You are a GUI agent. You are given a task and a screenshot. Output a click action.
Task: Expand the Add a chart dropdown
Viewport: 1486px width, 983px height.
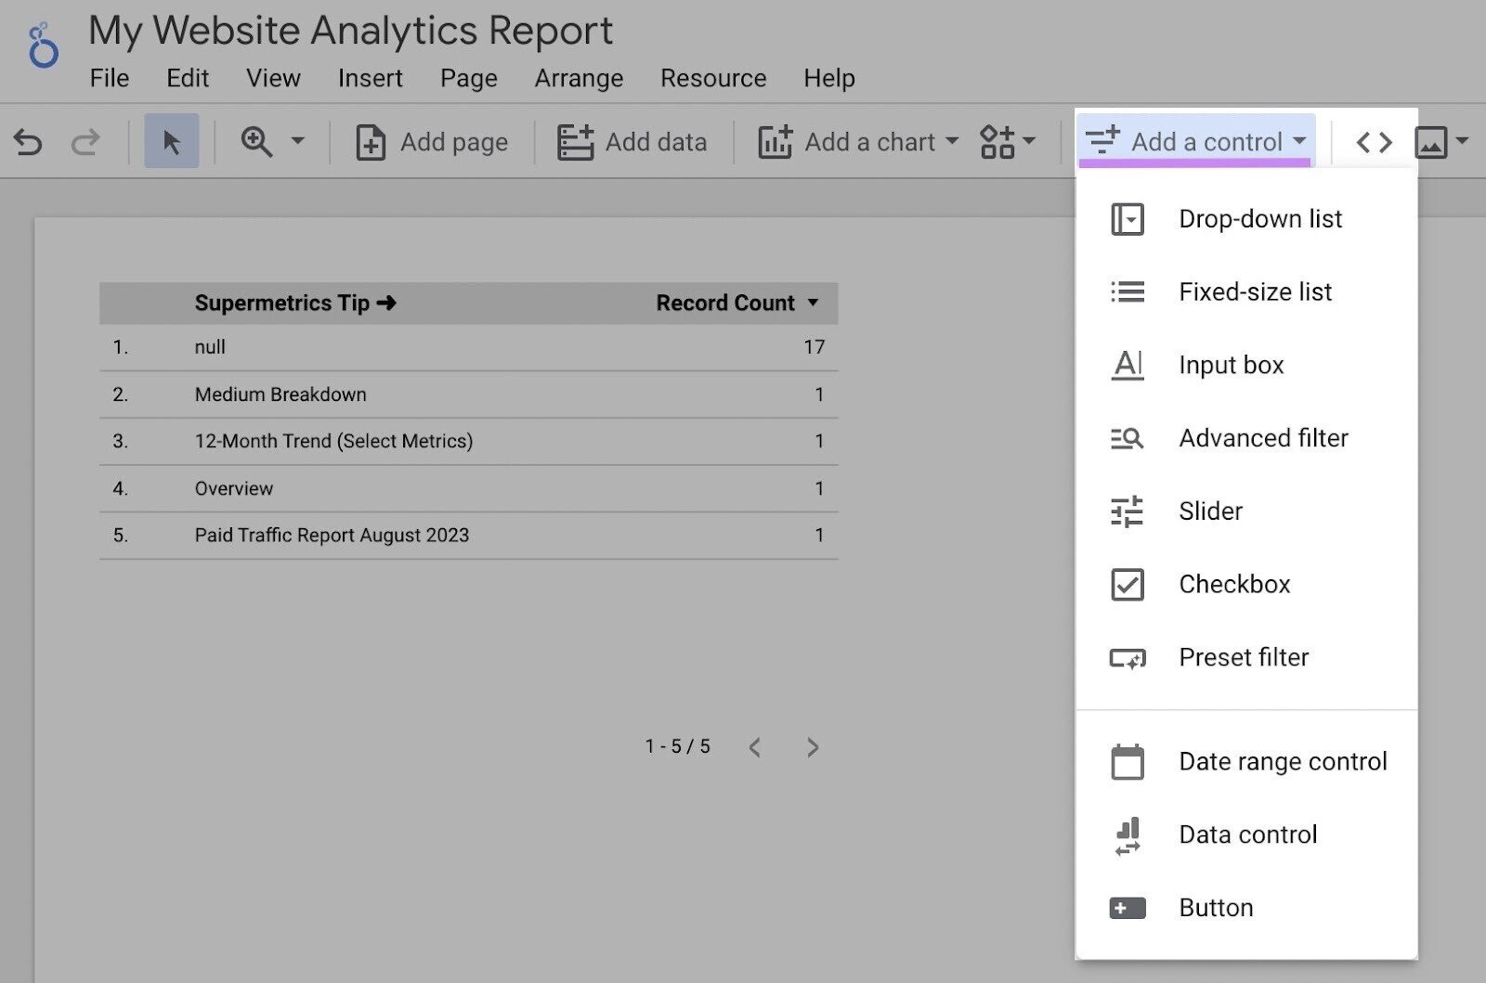coord(951,141)
